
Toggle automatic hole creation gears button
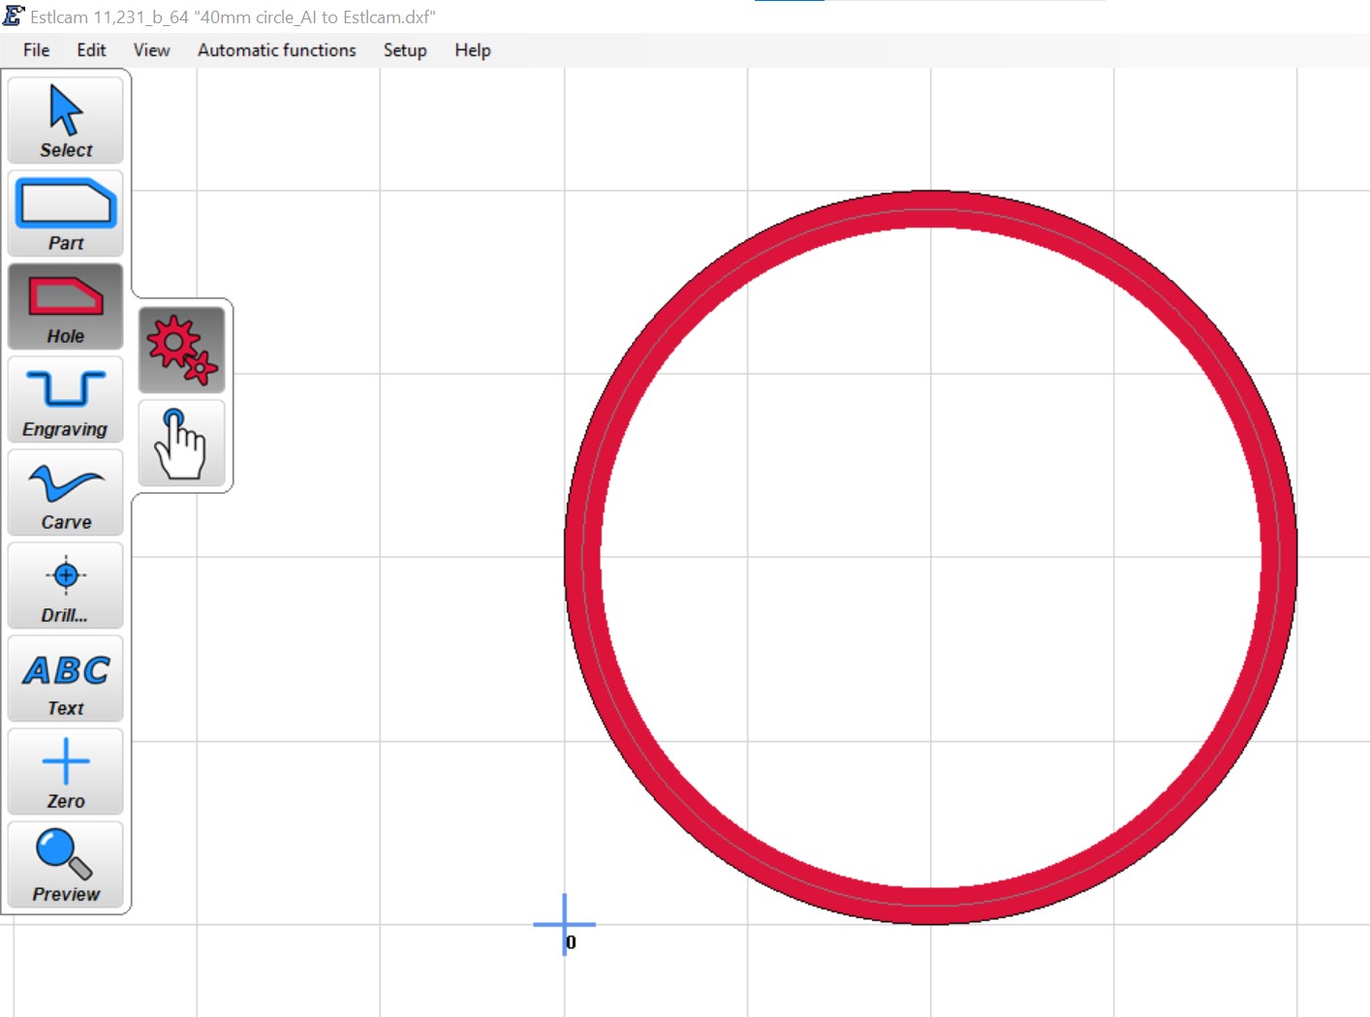point(182,350)
